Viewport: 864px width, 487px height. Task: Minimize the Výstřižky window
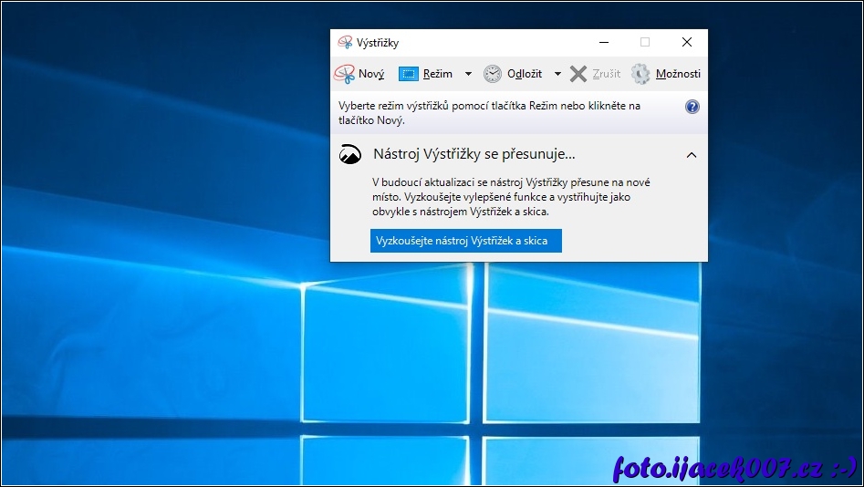[603, 42]
